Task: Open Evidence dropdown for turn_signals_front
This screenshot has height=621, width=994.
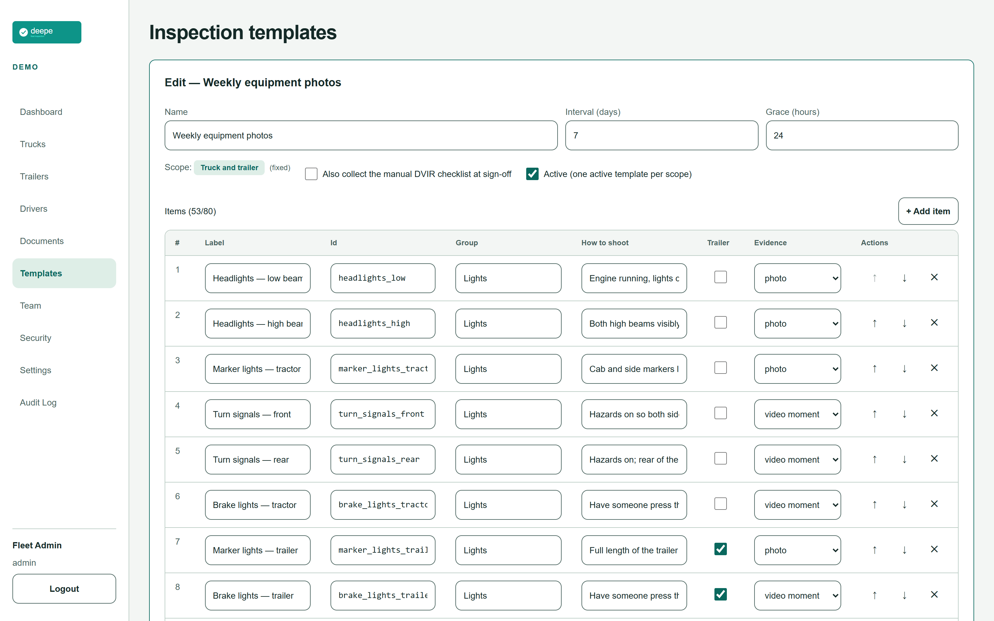Action: coord(797,414)
